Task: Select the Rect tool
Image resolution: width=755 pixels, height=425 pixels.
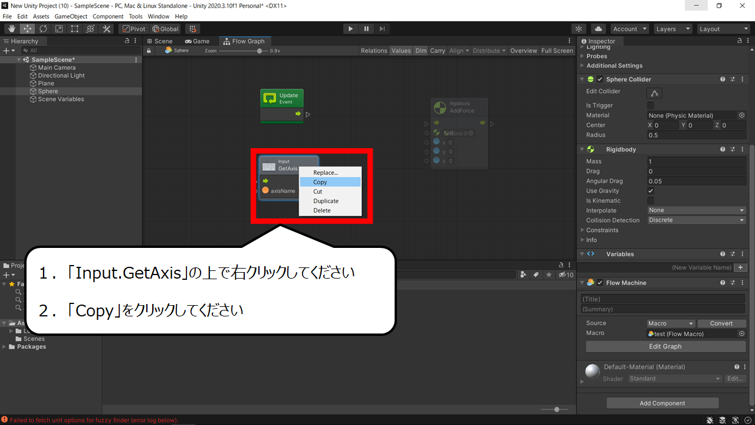Action: (x=75, y=29)
